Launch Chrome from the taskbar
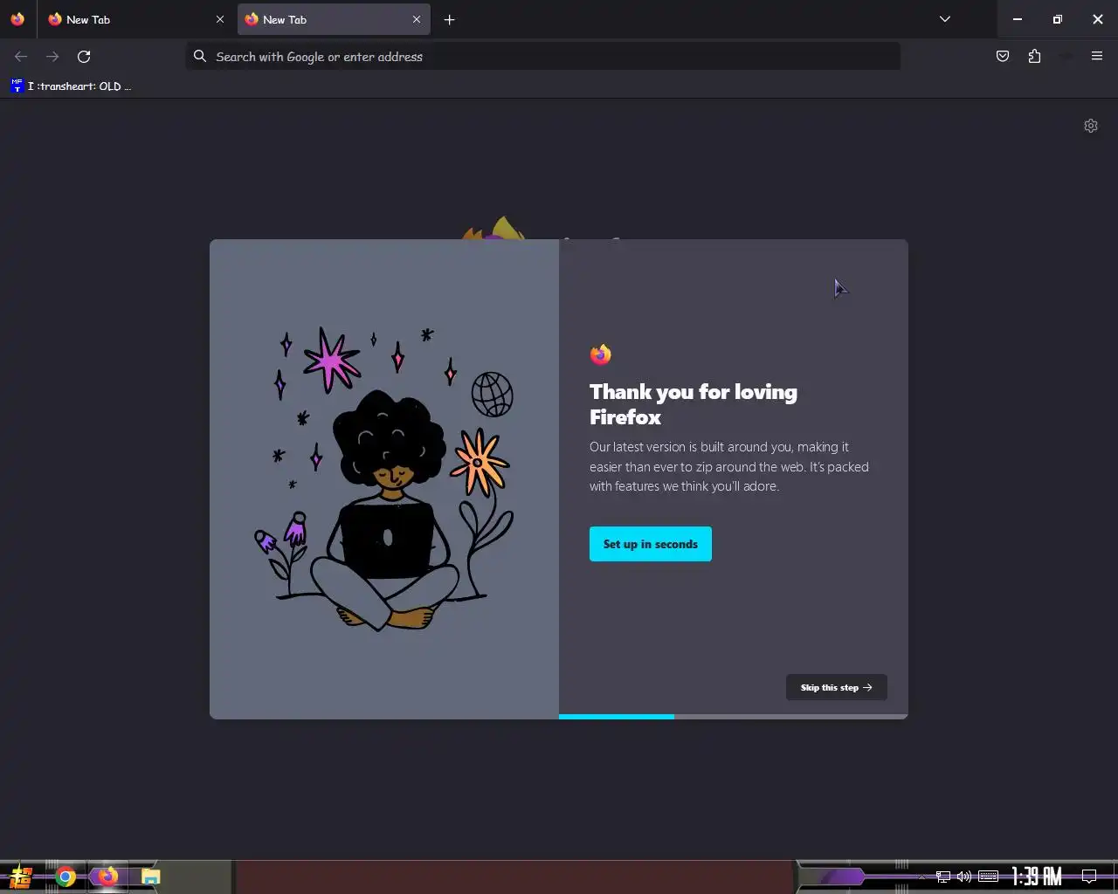1118x894 pixels. click(66, 877)
